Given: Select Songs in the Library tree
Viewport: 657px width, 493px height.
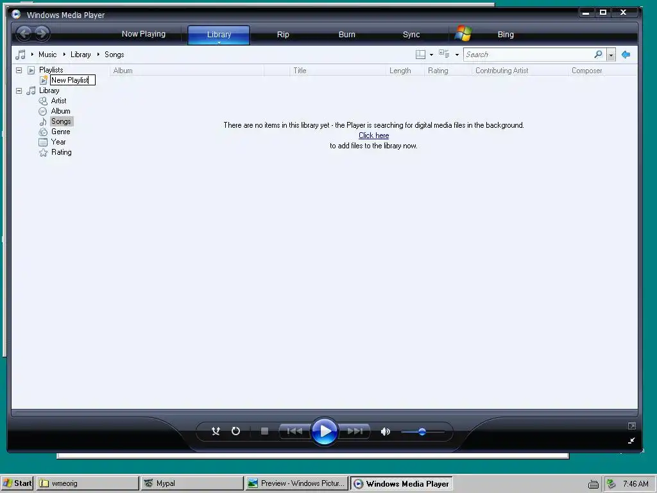Looking at the screenshot, I should coord(61,121).
